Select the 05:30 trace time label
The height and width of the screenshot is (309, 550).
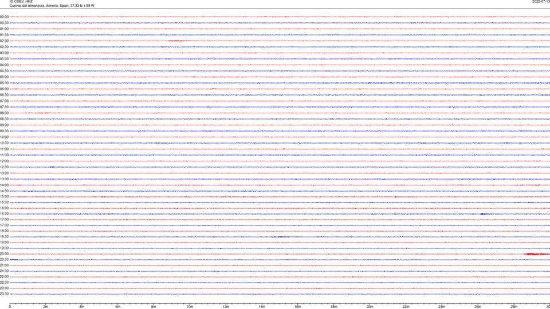[x=4, y=82]
